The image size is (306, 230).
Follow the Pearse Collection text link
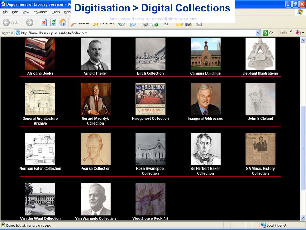click(x=95, y=169)
